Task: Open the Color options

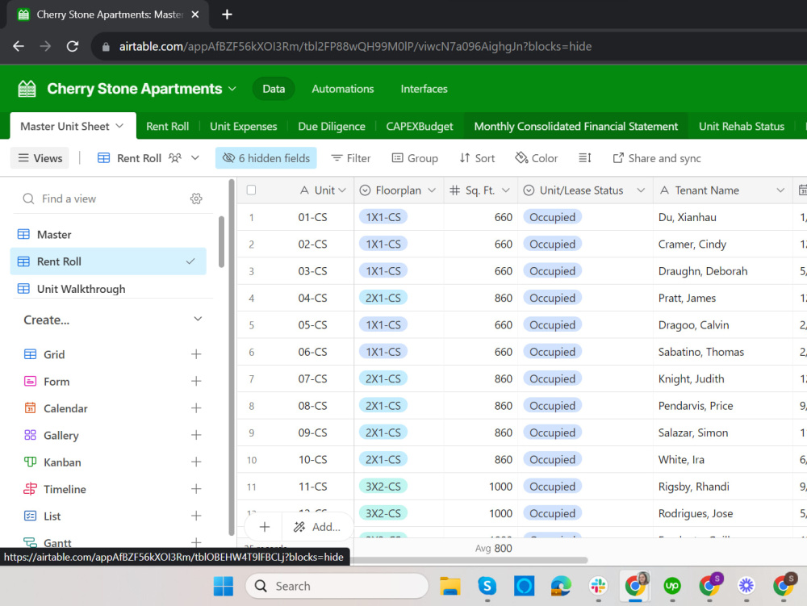Action: [537, 158]
